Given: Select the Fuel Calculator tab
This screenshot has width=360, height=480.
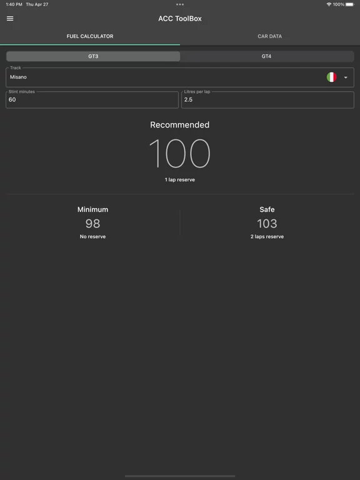Looking at the screenshot, I should 90,36.
